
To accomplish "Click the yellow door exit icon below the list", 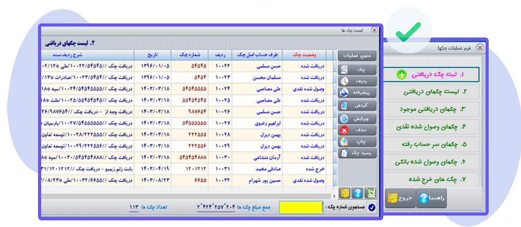I will [x=344, y=192].
